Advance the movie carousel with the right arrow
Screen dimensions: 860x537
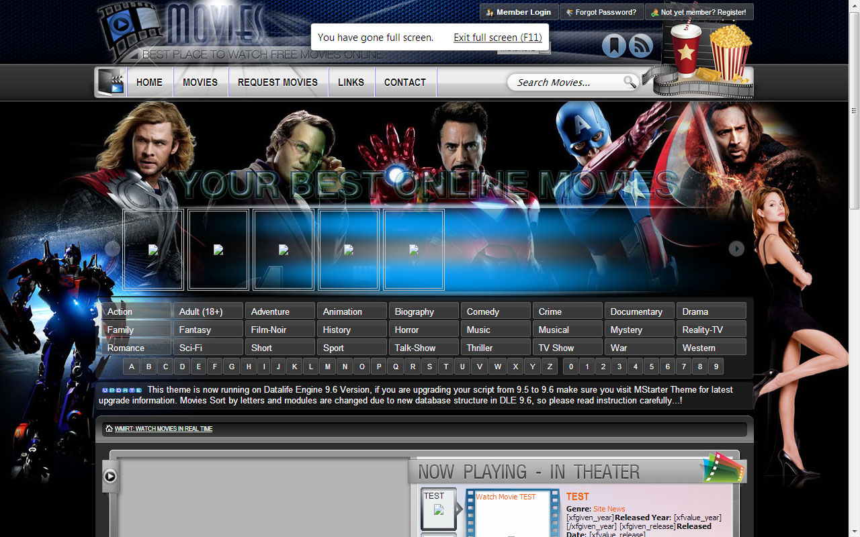pyautogui.click(x=736, y=248)
